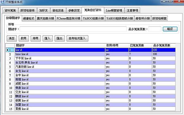Click row header number 15
The height and width of the screenshot is (115, 184).
10,109
